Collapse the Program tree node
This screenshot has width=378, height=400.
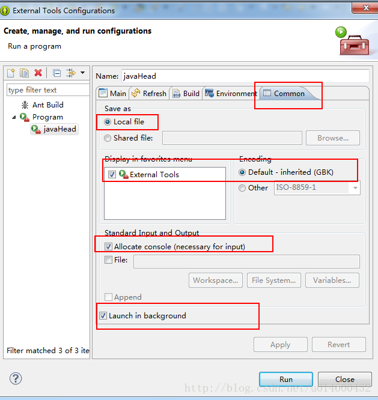click(14, 117)
